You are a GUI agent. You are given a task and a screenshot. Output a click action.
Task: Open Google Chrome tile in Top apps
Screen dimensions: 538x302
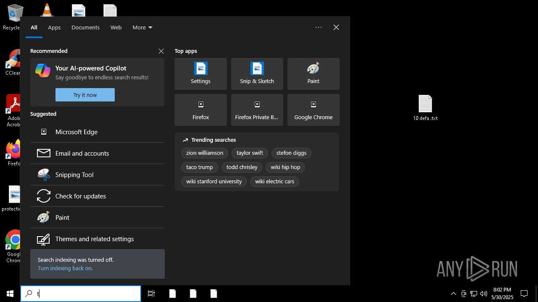[313, 110]
